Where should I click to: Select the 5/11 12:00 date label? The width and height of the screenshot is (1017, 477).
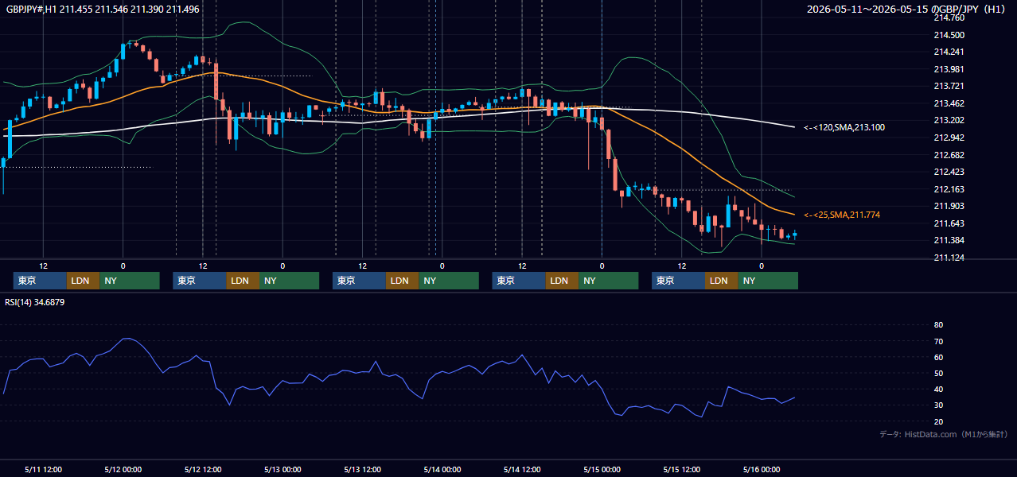[x=43, y=469]
